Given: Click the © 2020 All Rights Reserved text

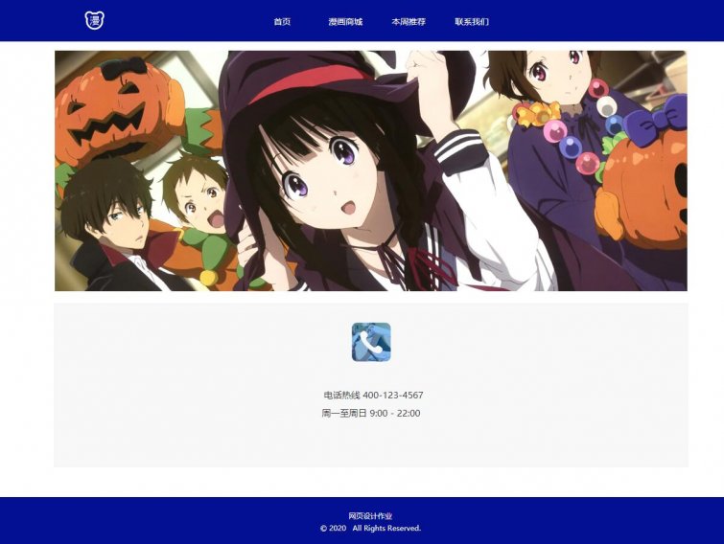Looking at the screenshot, I should 371,528.
